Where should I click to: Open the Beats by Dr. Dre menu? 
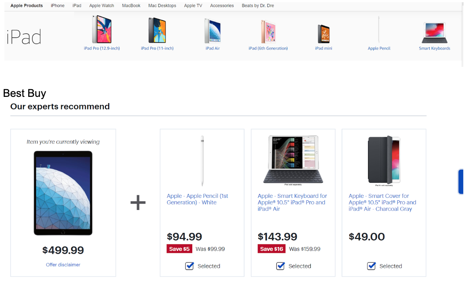click(x=258, y=6)
